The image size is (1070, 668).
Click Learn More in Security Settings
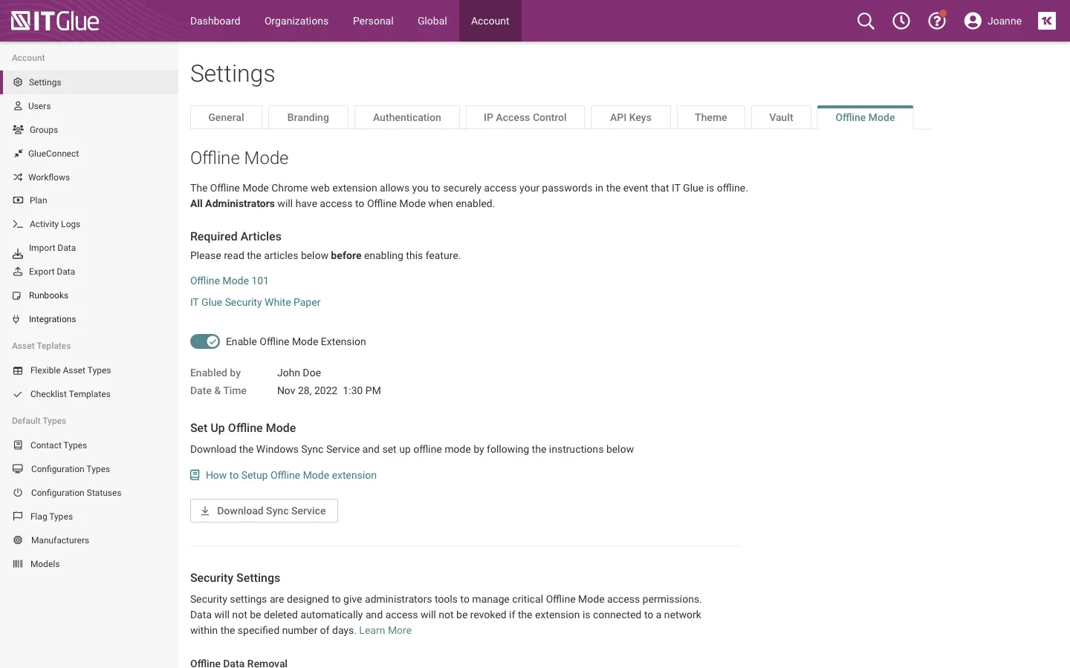pos(385,630)
